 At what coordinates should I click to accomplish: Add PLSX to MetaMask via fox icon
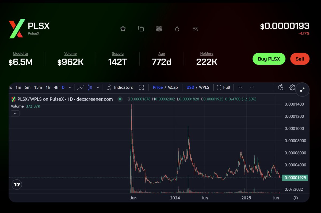coord(159,29)
